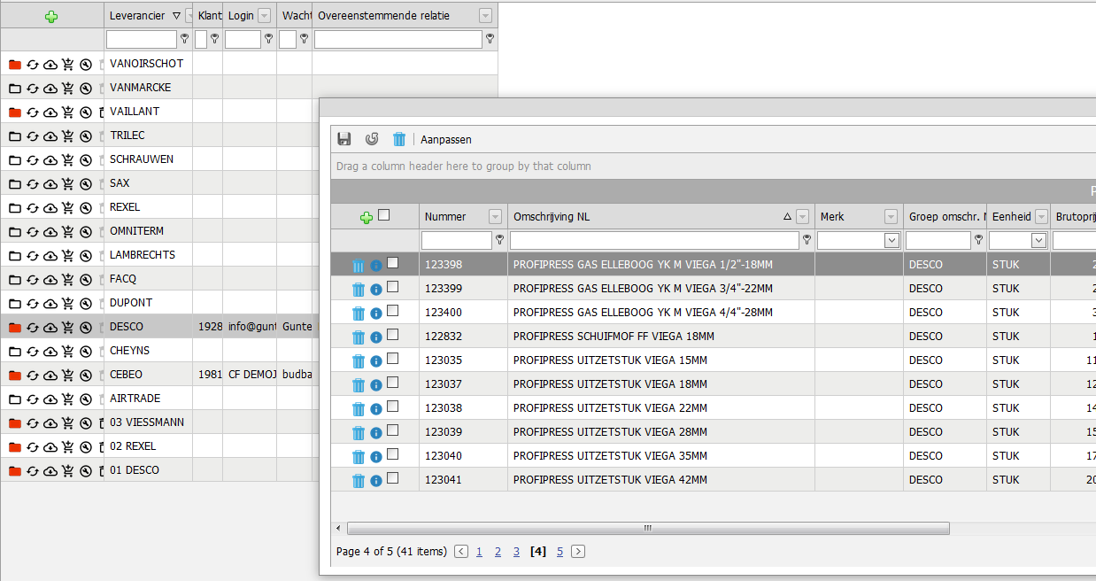Click the Leverancier filter input field

coord(142,39)
